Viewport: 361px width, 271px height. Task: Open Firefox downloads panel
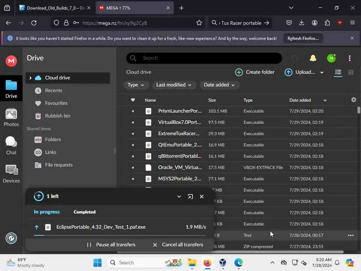coord(302,23)
